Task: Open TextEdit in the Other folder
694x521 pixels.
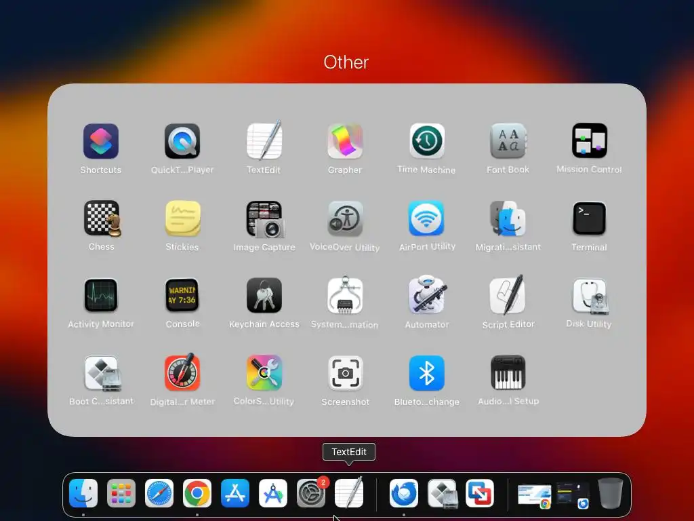Action: click(x=264, y=141)
